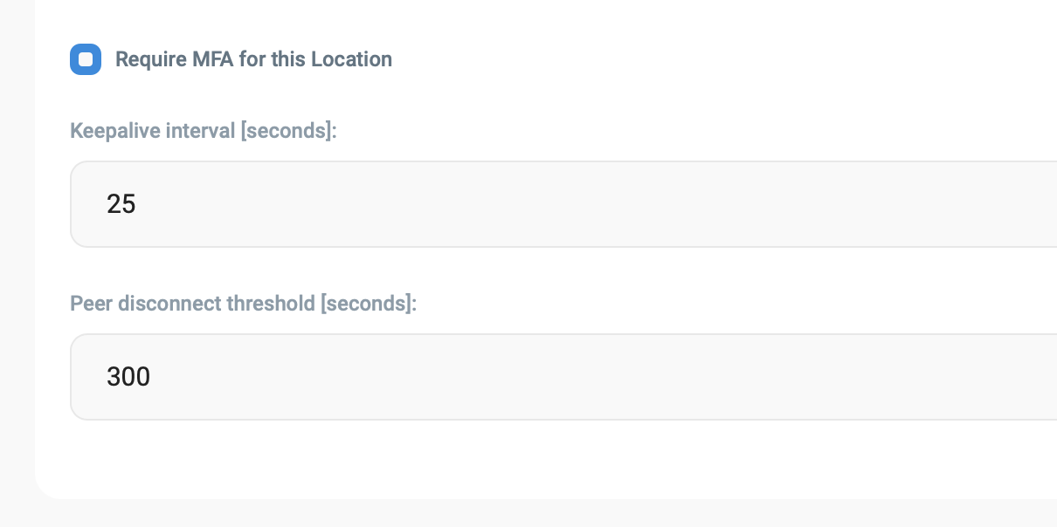Viewport: 1057px width, 527px height.
Task: Click the "[seconds]" text of Keepalive label
Action: point(287,131)
